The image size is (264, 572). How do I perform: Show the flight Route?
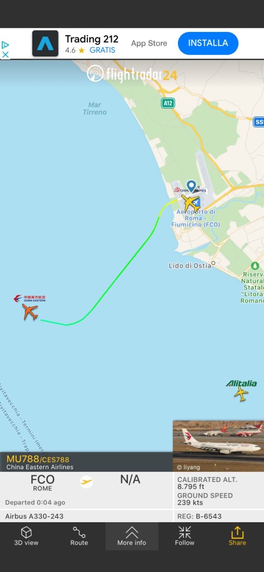(x=79, y=533)
